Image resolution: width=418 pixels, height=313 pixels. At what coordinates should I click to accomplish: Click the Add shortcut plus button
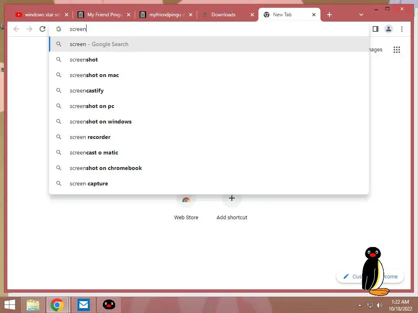232,198
